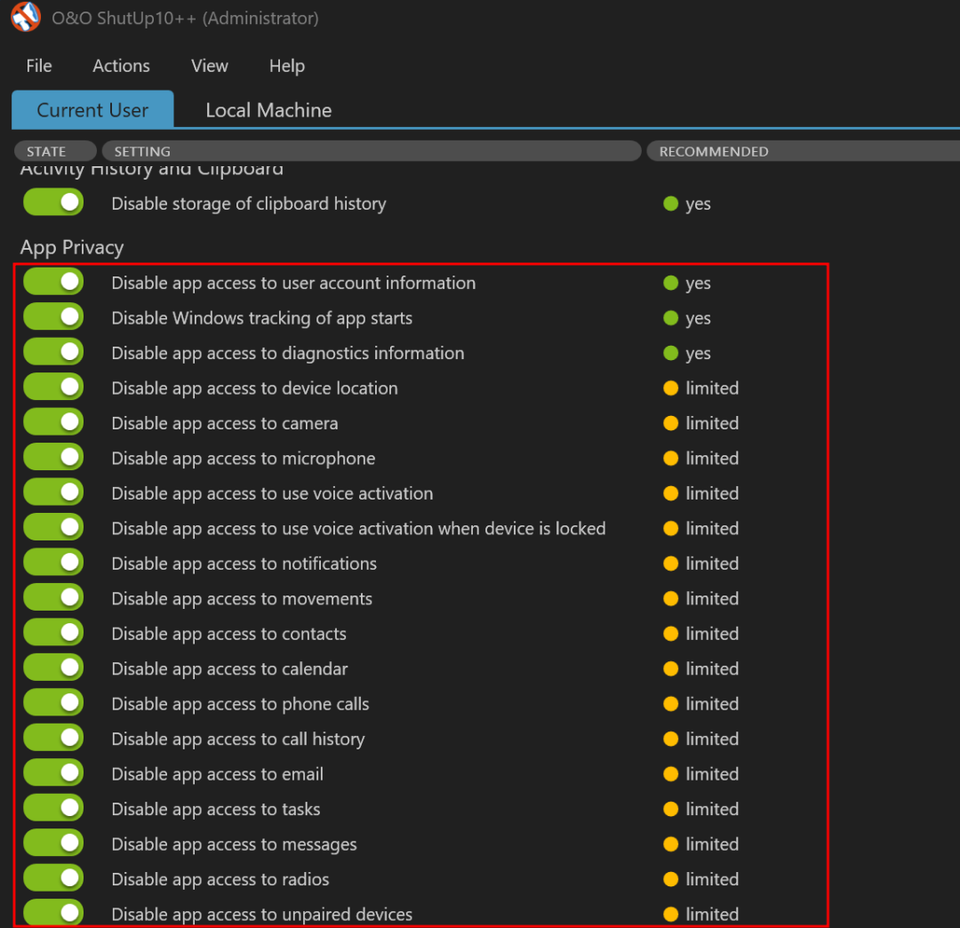Toggle app access to call history switch
This screenshot has width=960, height=928.
[53, 739]
